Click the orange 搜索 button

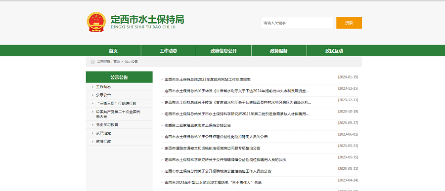pyautogui.click(x=349, y=23)
